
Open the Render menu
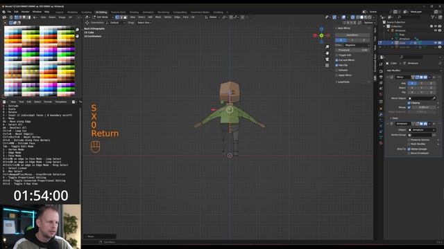[26, 12]
